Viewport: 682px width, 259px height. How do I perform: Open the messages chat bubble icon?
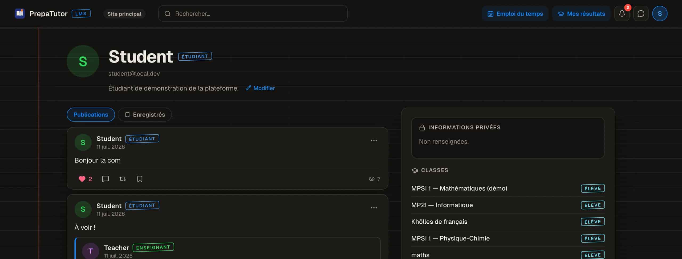tap(641, 14)
